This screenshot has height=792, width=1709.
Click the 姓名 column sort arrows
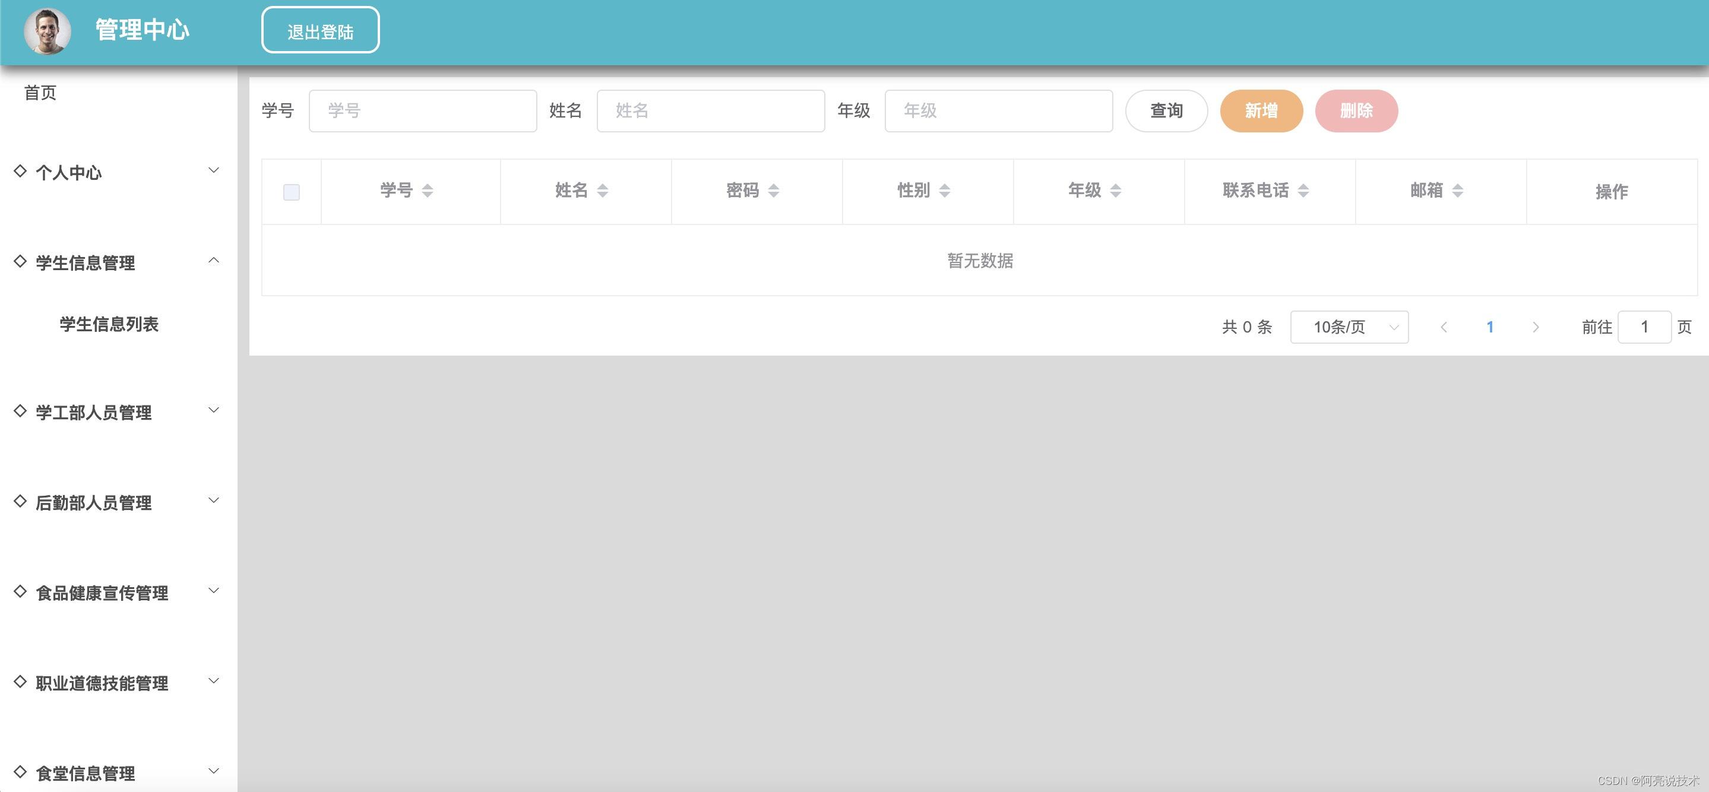pos(602,191)
